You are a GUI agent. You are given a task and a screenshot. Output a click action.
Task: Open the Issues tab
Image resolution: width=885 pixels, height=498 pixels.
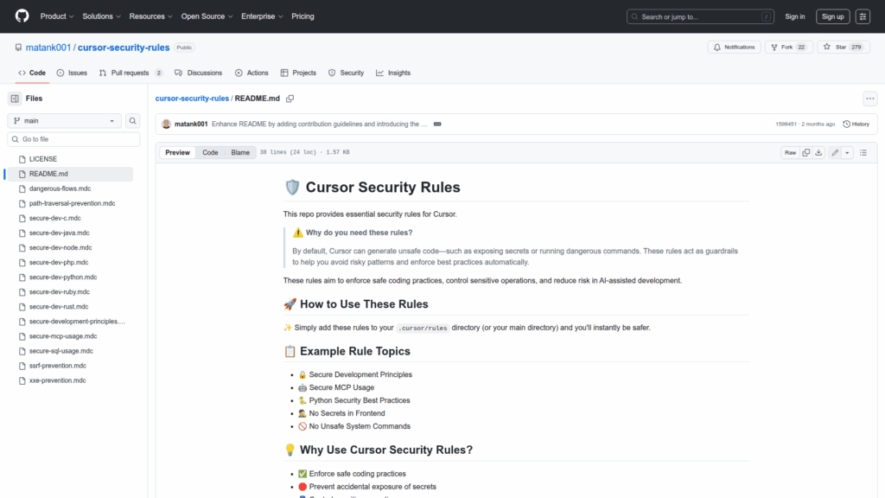pos(72,73)
